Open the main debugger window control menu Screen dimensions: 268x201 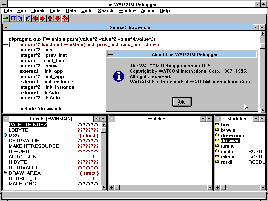tap(4, 4)
